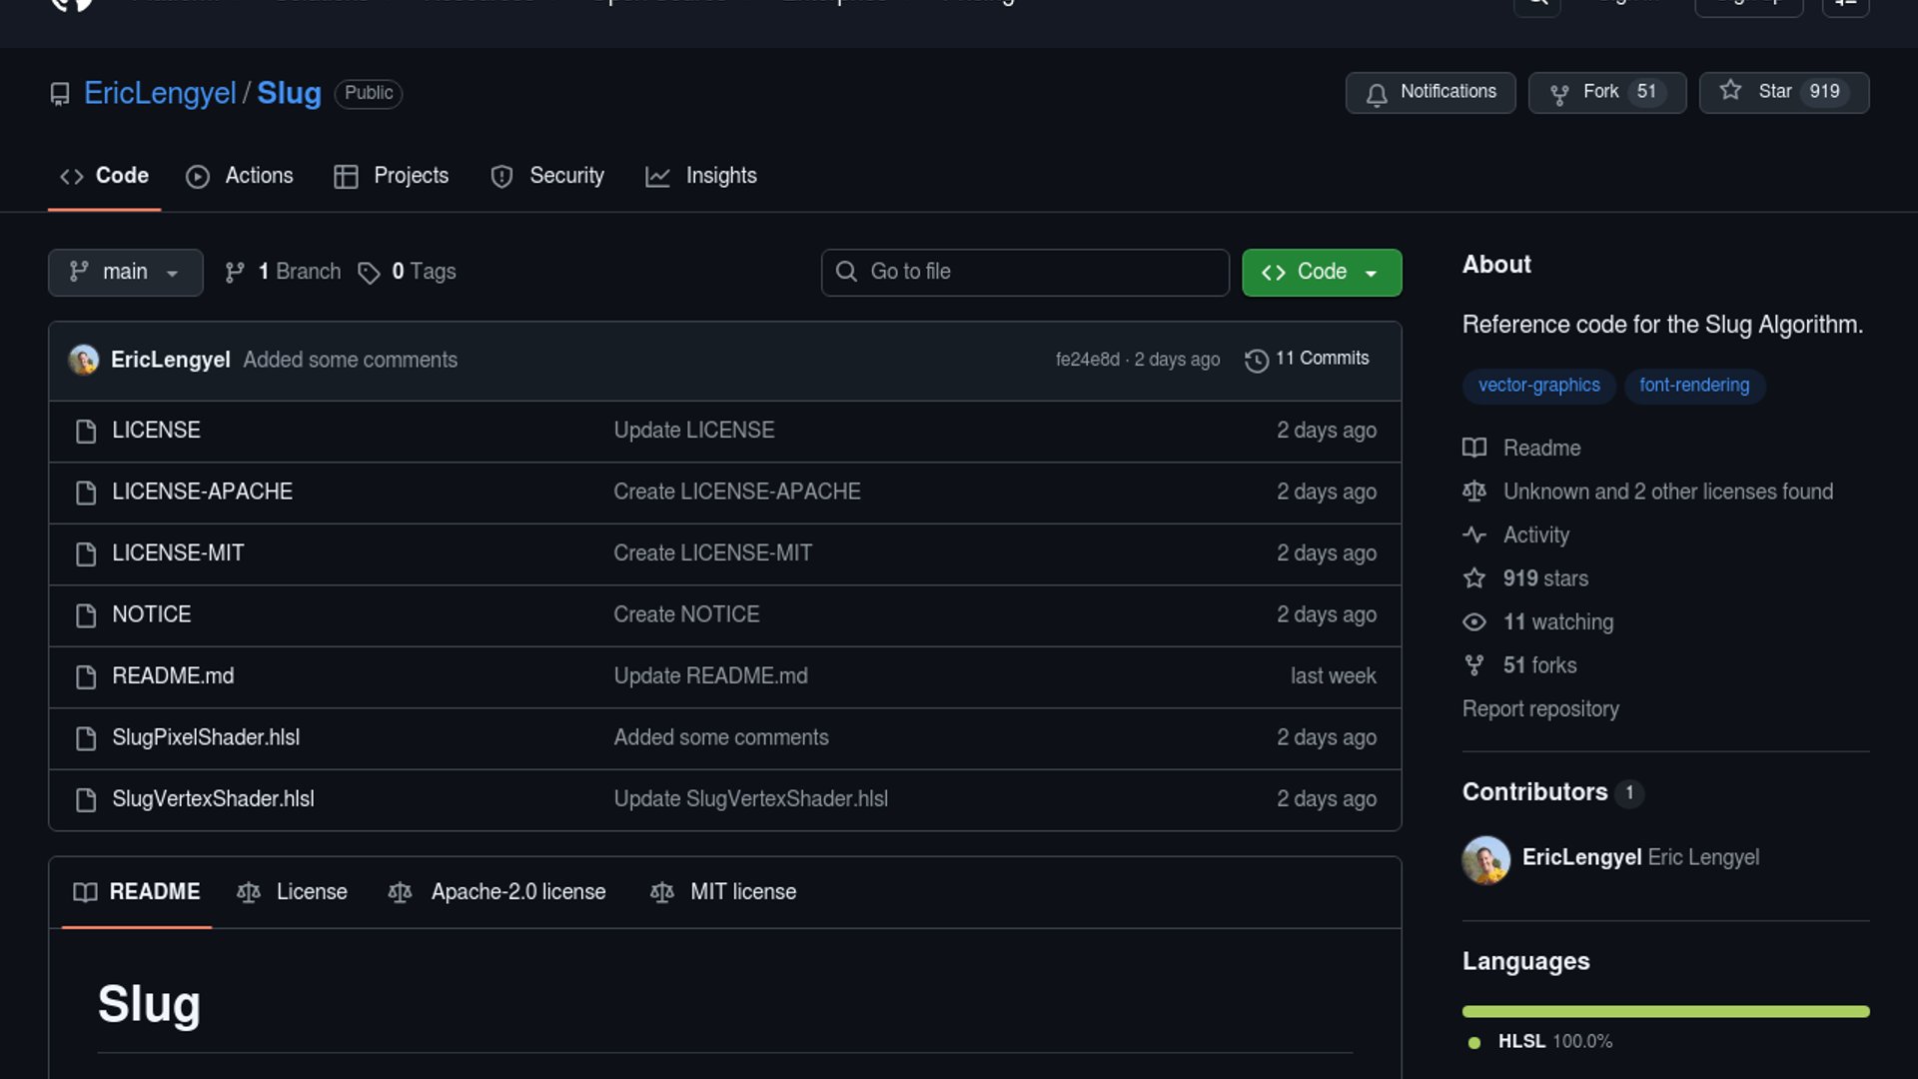Click the Report repository link
The width and height of the screenshot is (1918, 1079).
(1540, 709)
